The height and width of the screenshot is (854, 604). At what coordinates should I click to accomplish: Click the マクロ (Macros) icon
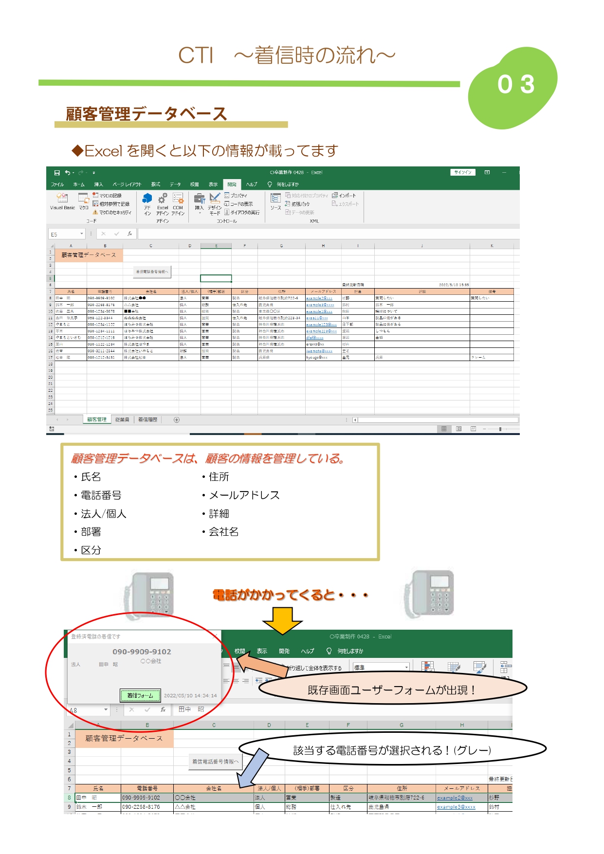click(x=84, y=200)
